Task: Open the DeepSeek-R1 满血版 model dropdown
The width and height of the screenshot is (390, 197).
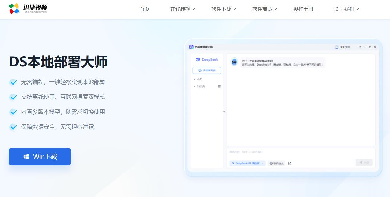Action: (x=247, y=163)
